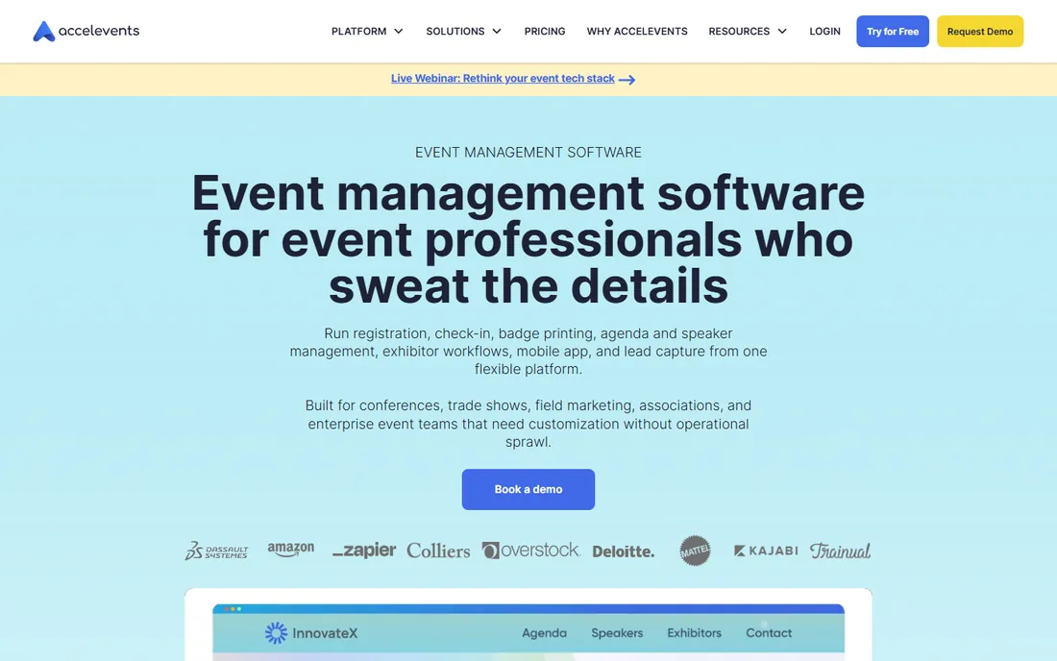Go to the Pricing page
Image resolution: width=1057 pixels, height=661 pixels.
[545, 31]
